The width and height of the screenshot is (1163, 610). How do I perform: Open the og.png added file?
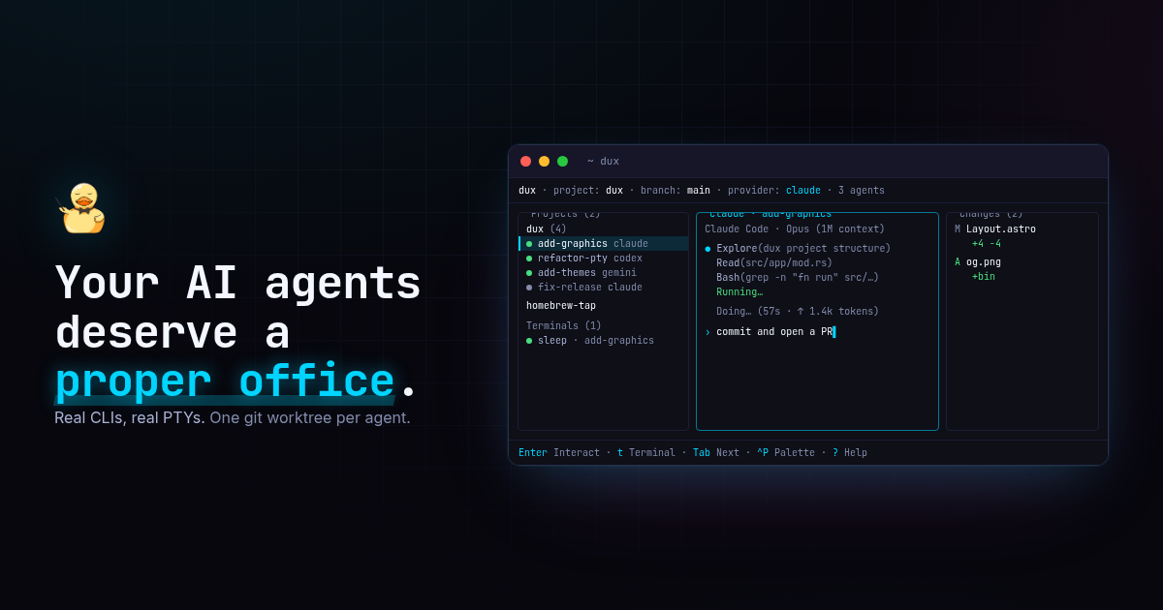984,262
